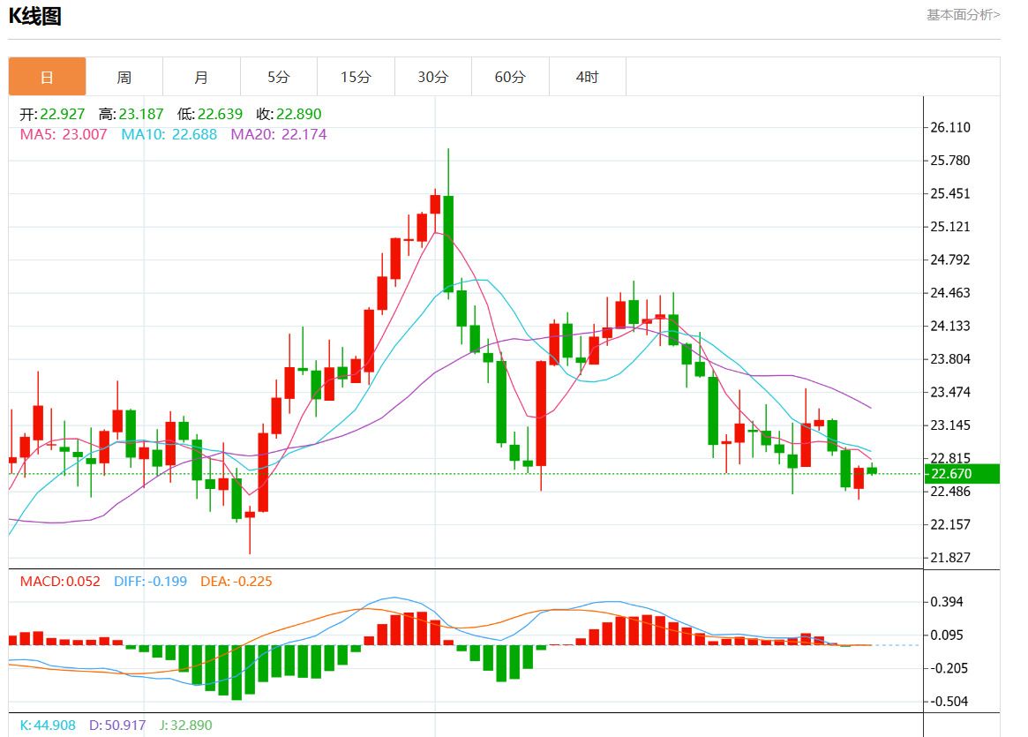Click the MA20 legend label
The image size is (1028, 737).
(278, 134)
